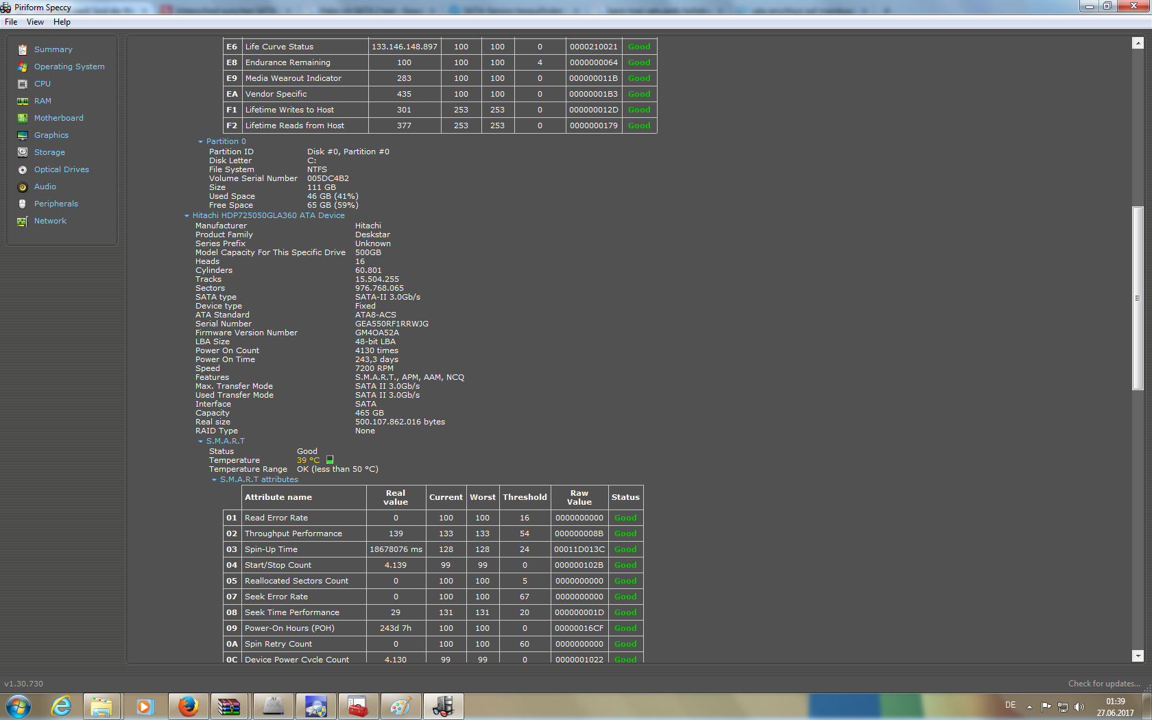Select the CPU chip icon
The height and width of the screenshot is (720, 1152).
coord(23,84)
